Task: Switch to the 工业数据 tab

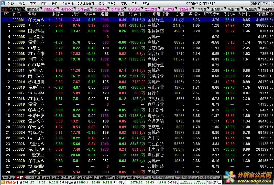Action: click(168, 9)
